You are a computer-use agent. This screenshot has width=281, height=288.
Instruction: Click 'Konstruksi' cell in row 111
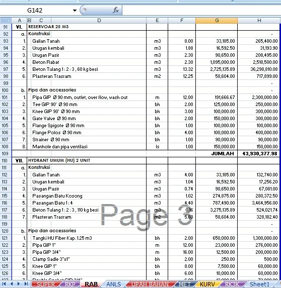(39, 167)
